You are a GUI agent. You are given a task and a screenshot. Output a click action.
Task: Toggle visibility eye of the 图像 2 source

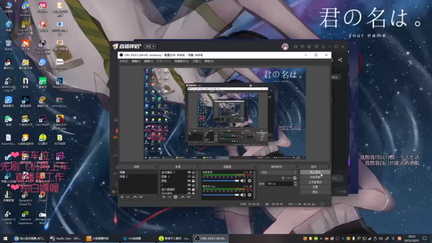pos(189,177)
